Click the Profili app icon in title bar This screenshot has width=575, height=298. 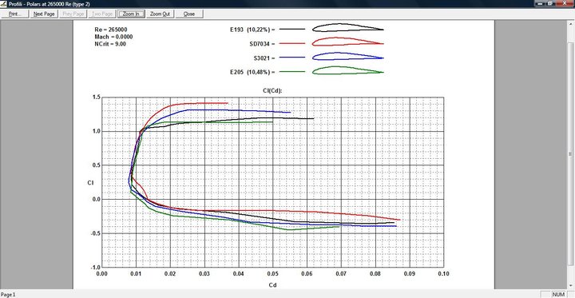coord(4,4)
